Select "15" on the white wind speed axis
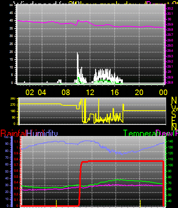The height and width of the screenshot is (208, 178). (x=11, y=59)
